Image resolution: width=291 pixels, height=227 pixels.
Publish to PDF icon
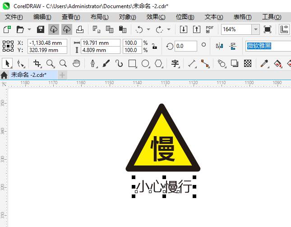coord(210,29)
